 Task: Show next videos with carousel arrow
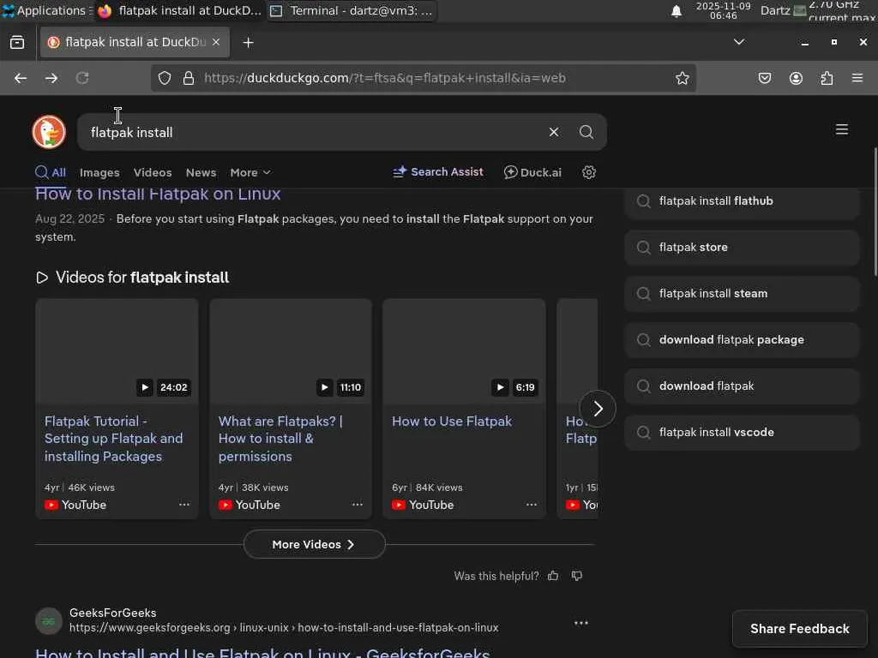(598, 409)
